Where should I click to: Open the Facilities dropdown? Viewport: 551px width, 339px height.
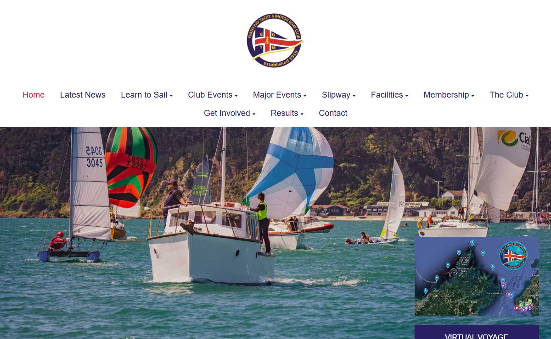click(389, 95)
